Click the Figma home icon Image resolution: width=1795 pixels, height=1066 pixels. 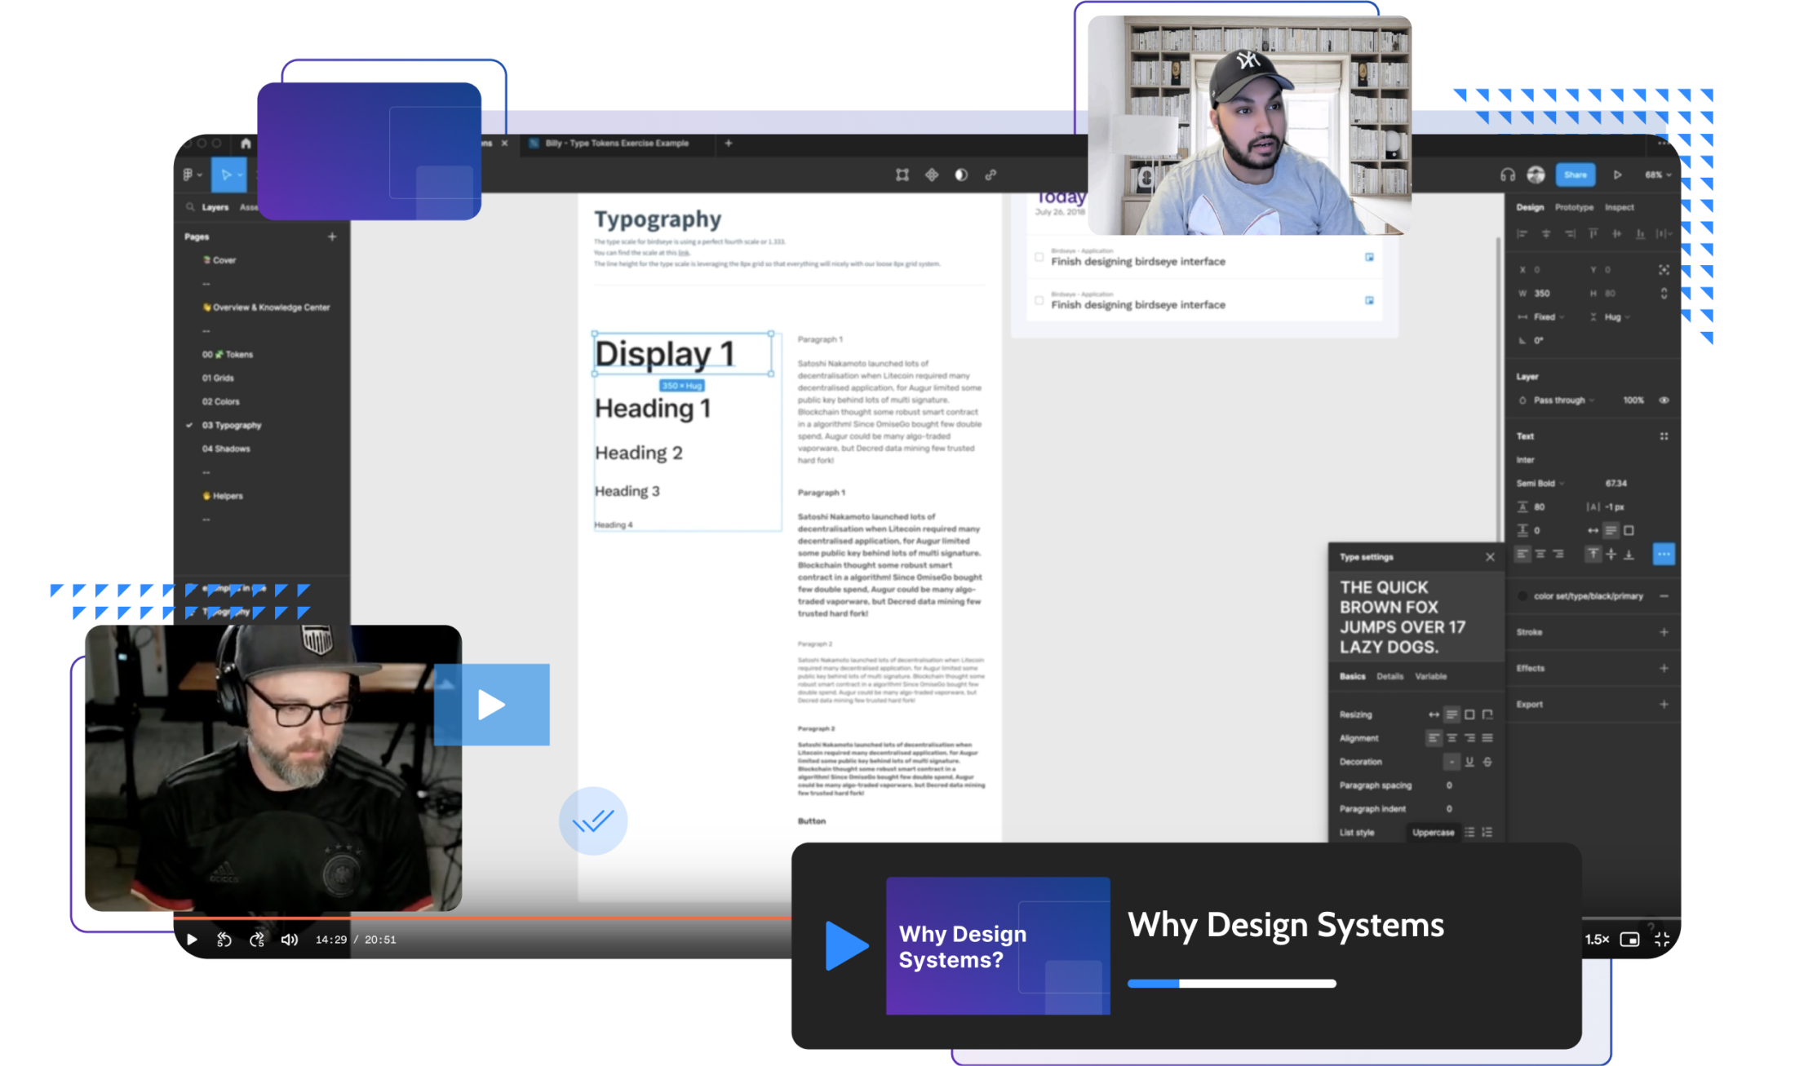[x=246, y=143]
